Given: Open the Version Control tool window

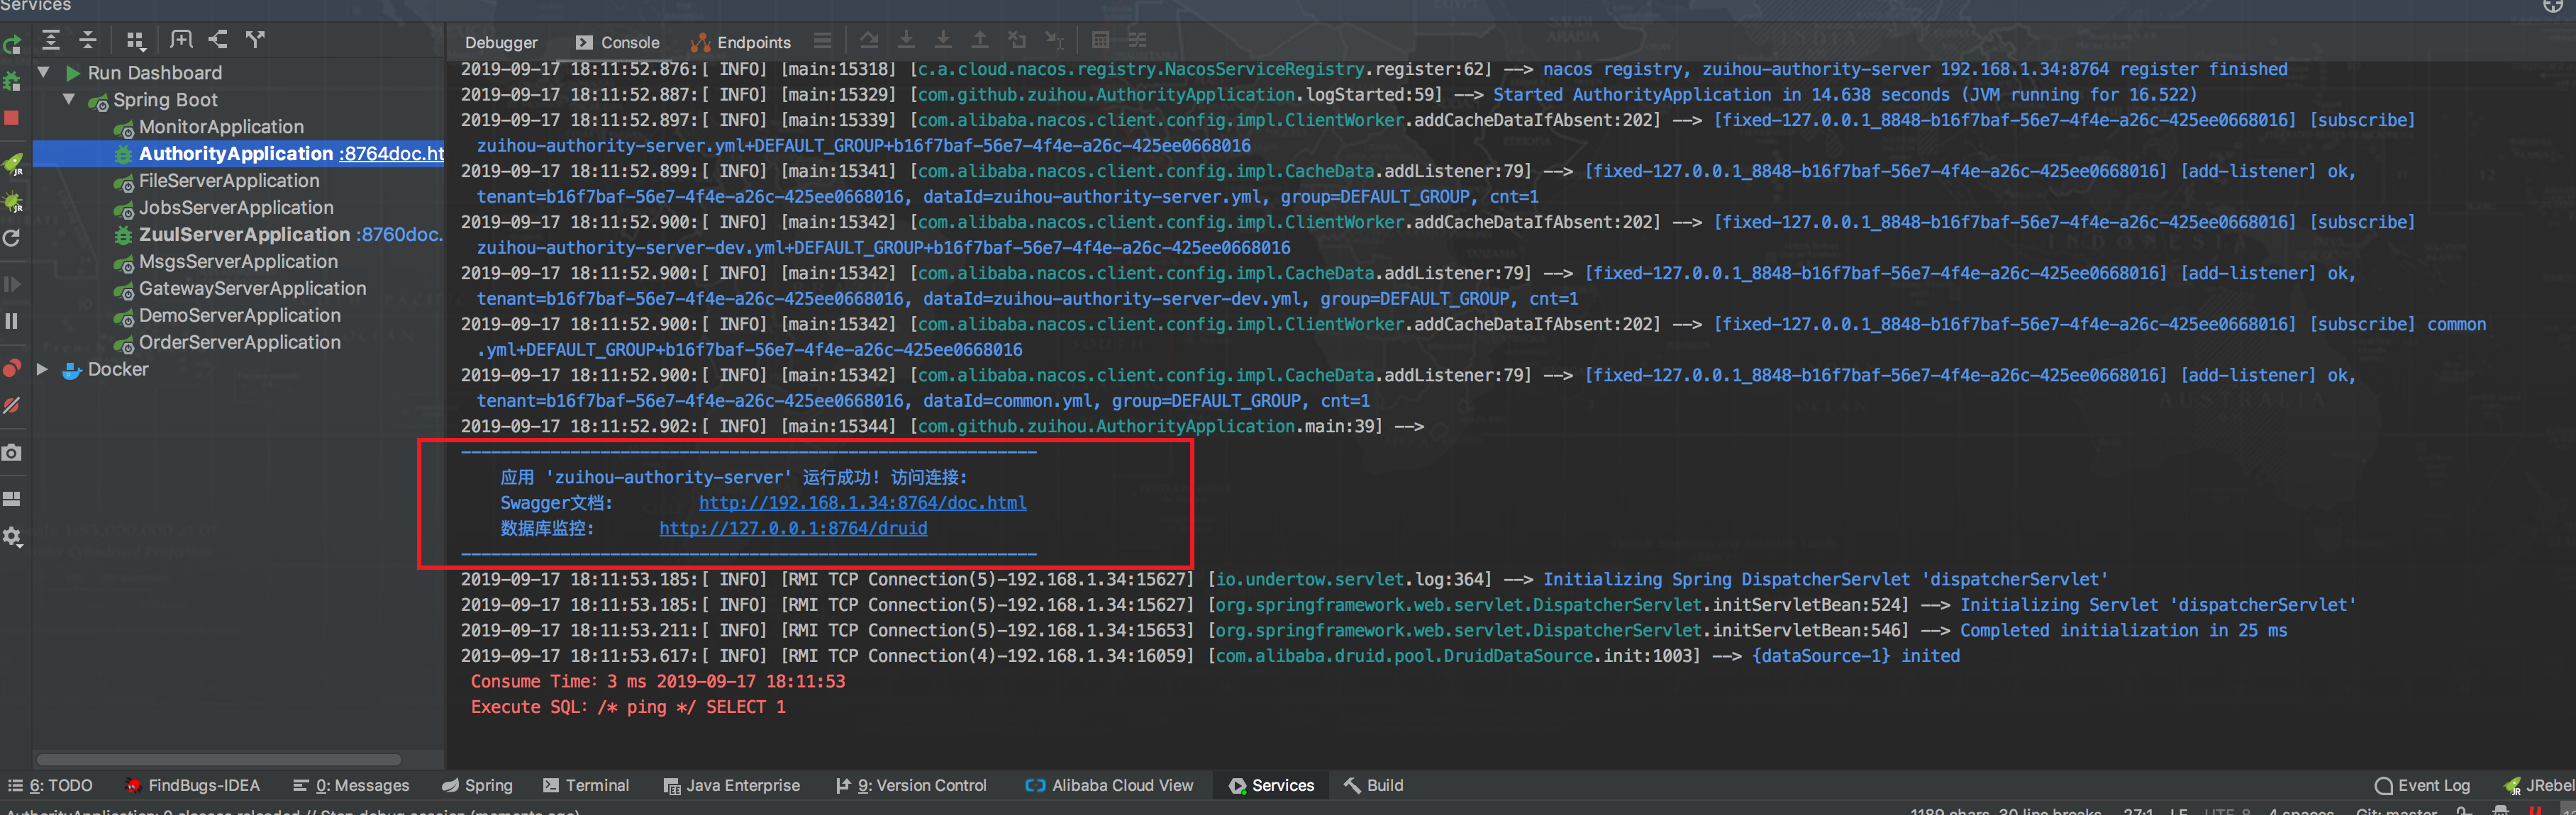Looking at the screenshot, I should (x=911, y=786).
